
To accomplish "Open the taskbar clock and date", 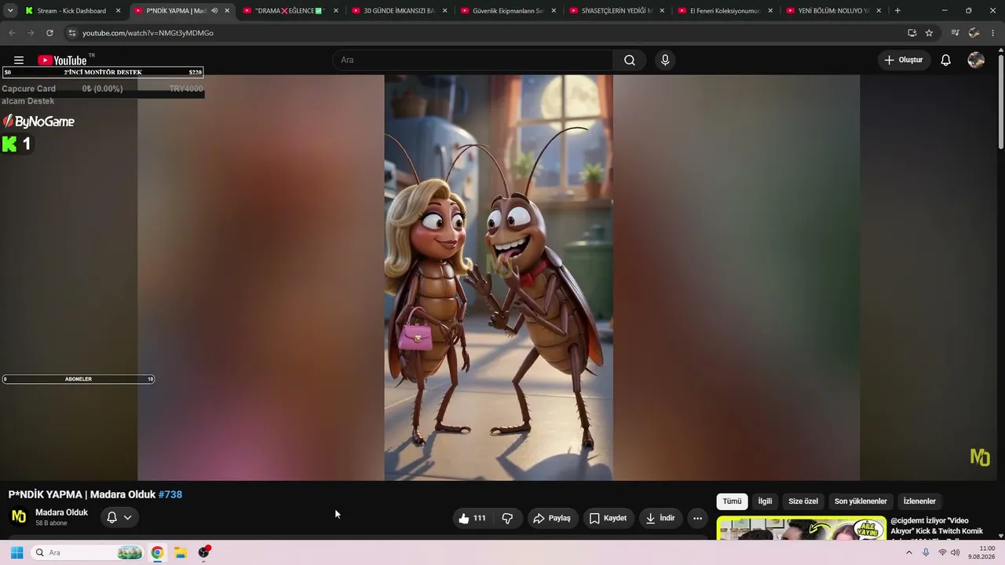I will pos(981,552).
